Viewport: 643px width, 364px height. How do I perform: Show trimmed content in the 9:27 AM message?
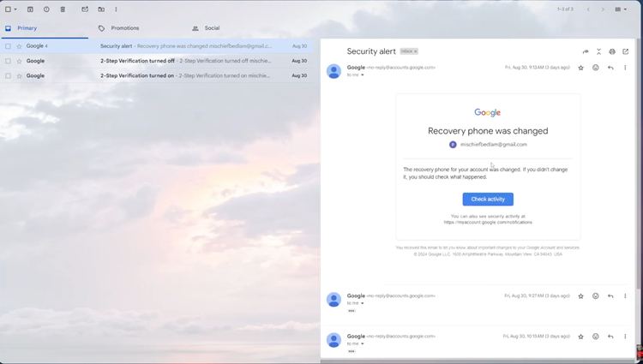352,311
